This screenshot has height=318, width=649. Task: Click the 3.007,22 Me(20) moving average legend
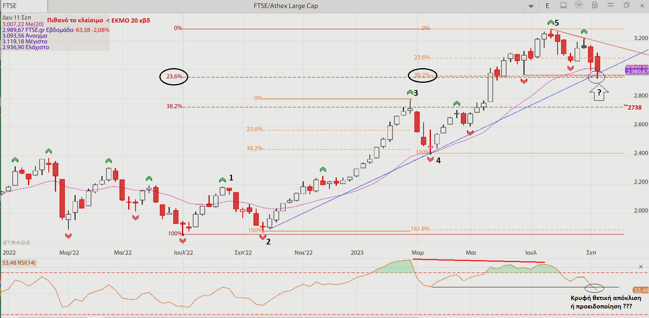(x=23, y=24)
